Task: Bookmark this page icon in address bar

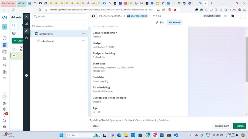Action: (40, 10)
